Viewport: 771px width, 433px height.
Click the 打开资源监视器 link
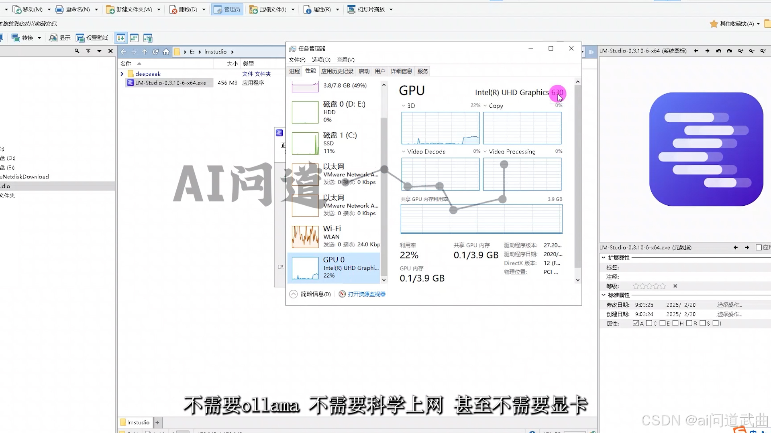click(366, 294)
